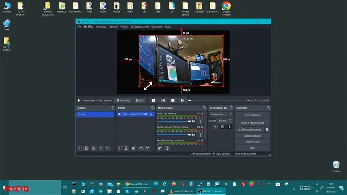Open the Modifica menu
The image size is (347, 195).
click(88, 27)
